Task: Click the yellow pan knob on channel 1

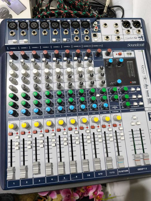Action: (x=12, y=126)
